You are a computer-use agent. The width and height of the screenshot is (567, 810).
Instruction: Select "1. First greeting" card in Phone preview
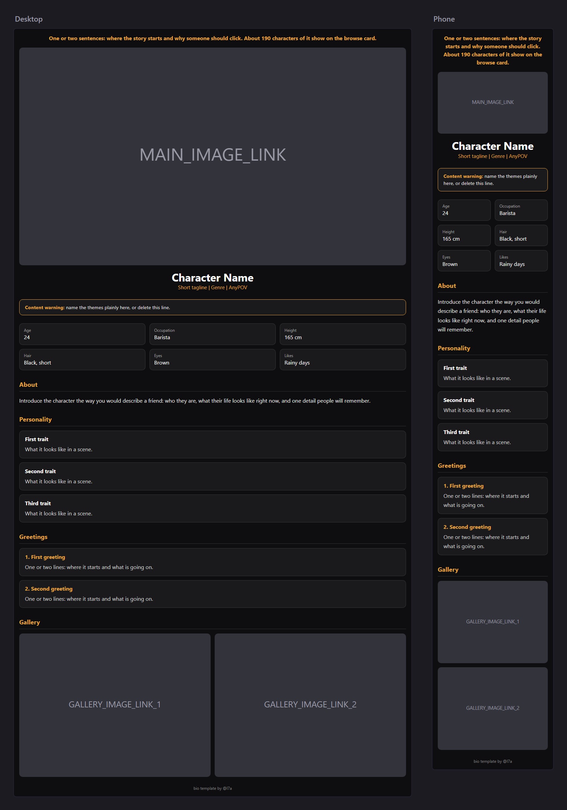click(492, 495)
